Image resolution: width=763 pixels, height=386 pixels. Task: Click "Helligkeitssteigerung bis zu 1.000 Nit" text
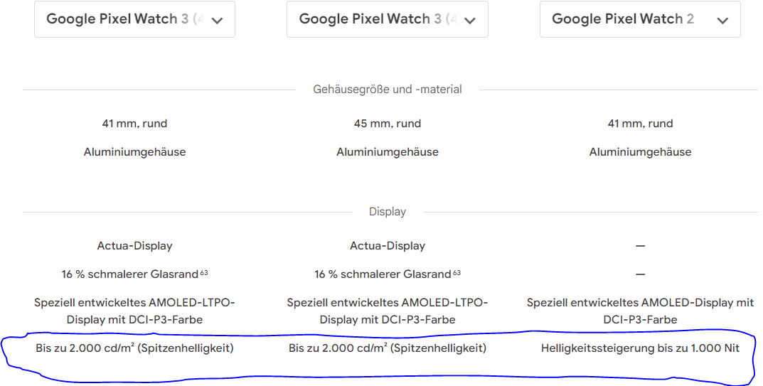pyautogui.click(x=640, y=348)
